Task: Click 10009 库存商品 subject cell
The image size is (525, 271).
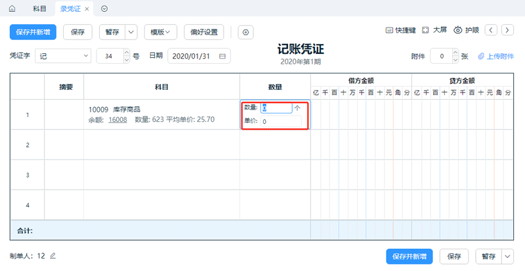Action: pyautogui.click(x=161, y=115)
